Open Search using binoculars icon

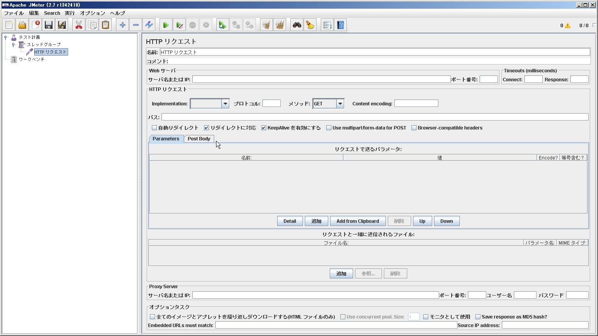coord(297,25)
